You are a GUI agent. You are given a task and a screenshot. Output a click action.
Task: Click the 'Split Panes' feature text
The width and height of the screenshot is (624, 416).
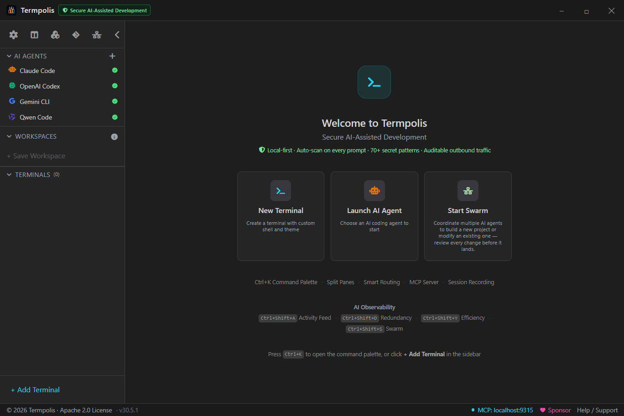[x=340, y=282]
